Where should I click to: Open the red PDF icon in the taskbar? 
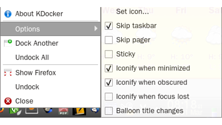click(x=63, y=111)
